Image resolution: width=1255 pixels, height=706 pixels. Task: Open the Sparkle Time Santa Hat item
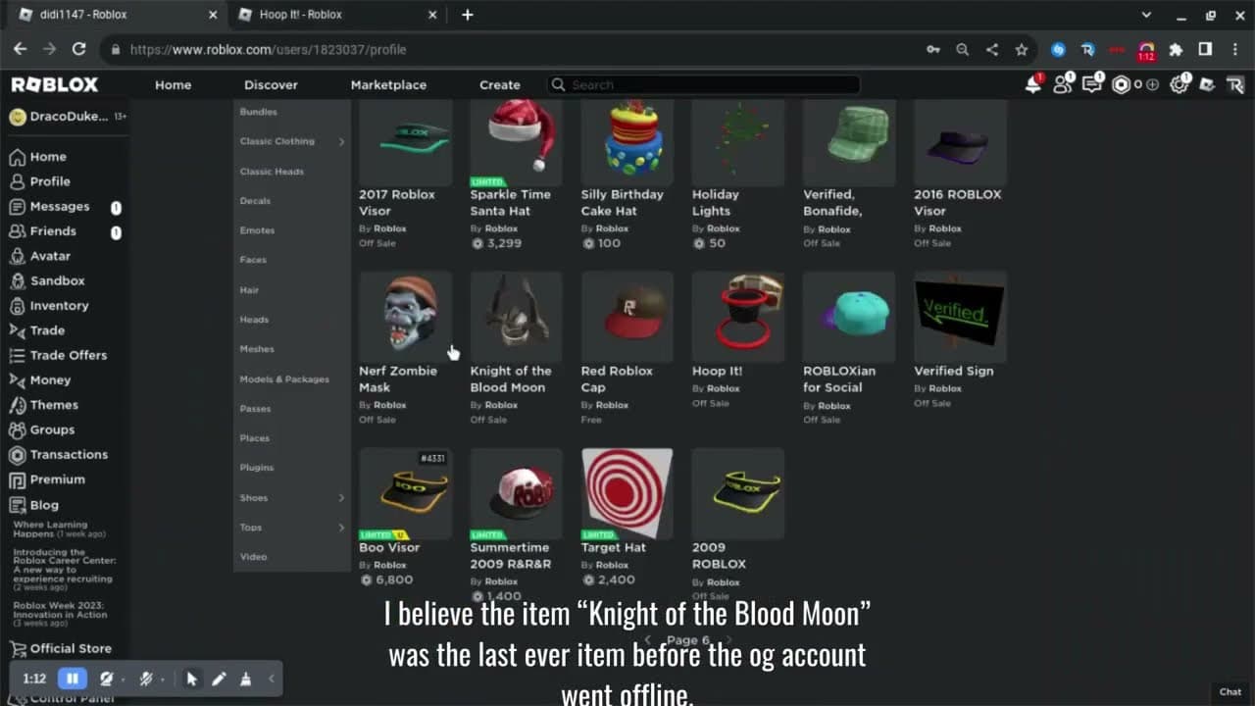click(516, 142)
